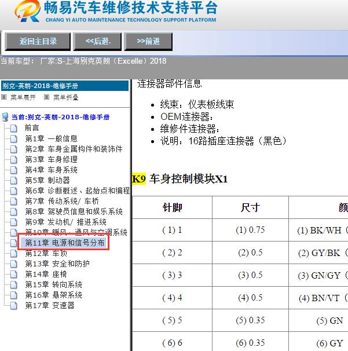
Task: Click the (1) BK/WH color cell
Action: tap(319, 231)
